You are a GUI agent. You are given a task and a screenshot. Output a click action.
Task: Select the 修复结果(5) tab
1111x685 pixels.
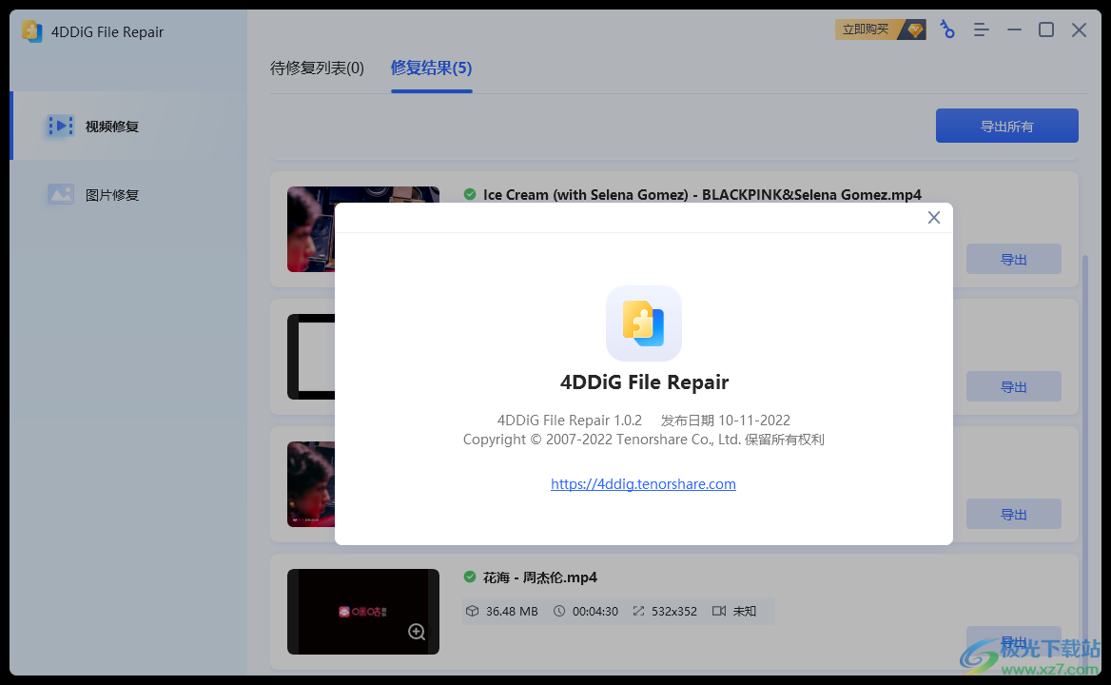(x=431, y=68)
